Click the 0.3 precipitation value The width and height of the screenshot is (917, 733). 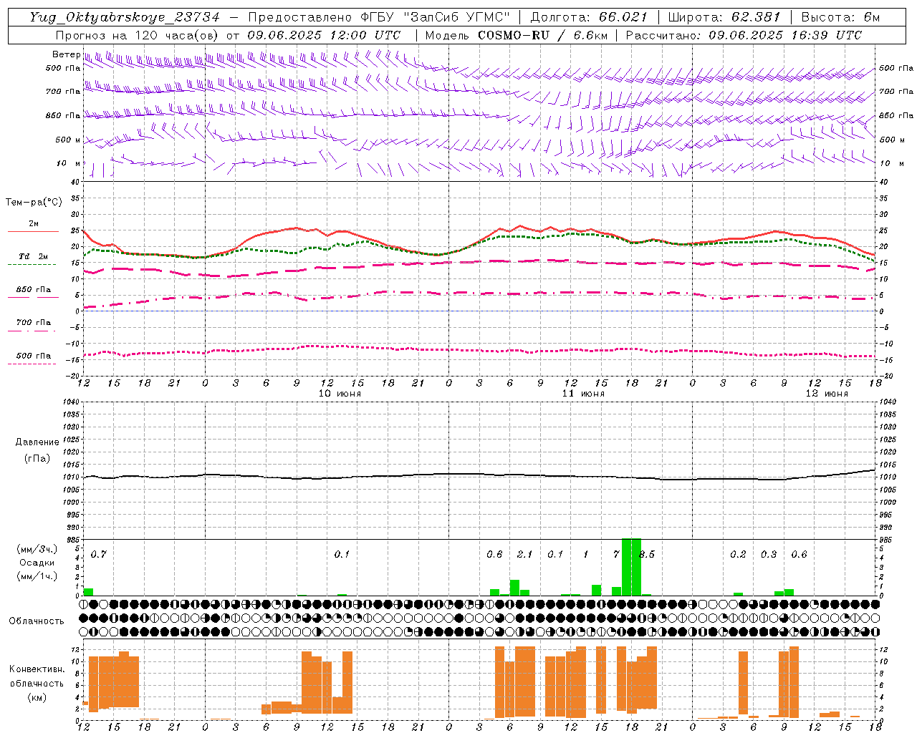point(769,554)
